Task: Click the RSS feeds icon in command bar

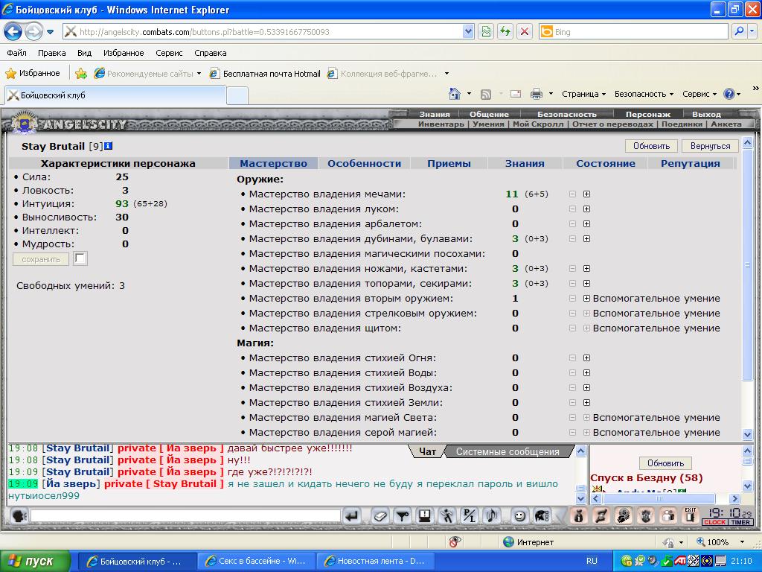Action: tap(485, 94)
